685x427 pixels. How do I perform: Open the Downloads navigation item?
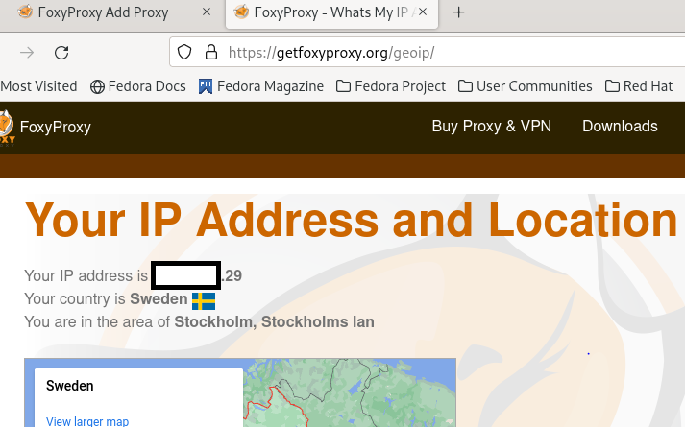click(620, 127)
